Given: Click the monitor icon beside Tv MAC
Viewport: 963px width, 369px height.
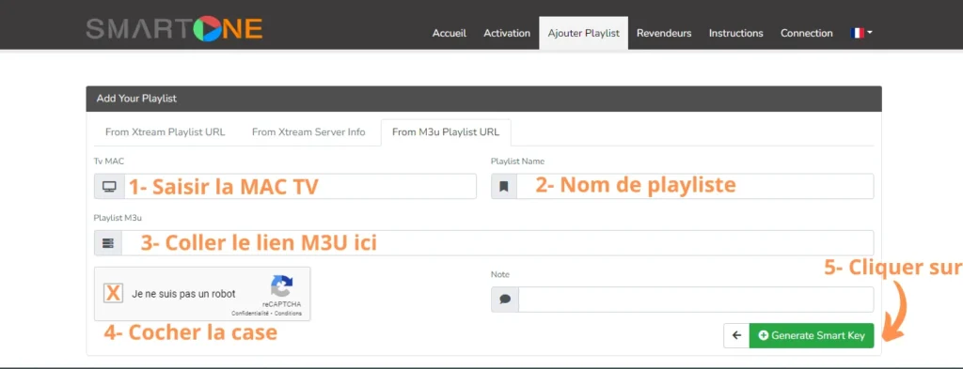Looking at the screenshot, I should pos(109,186).
